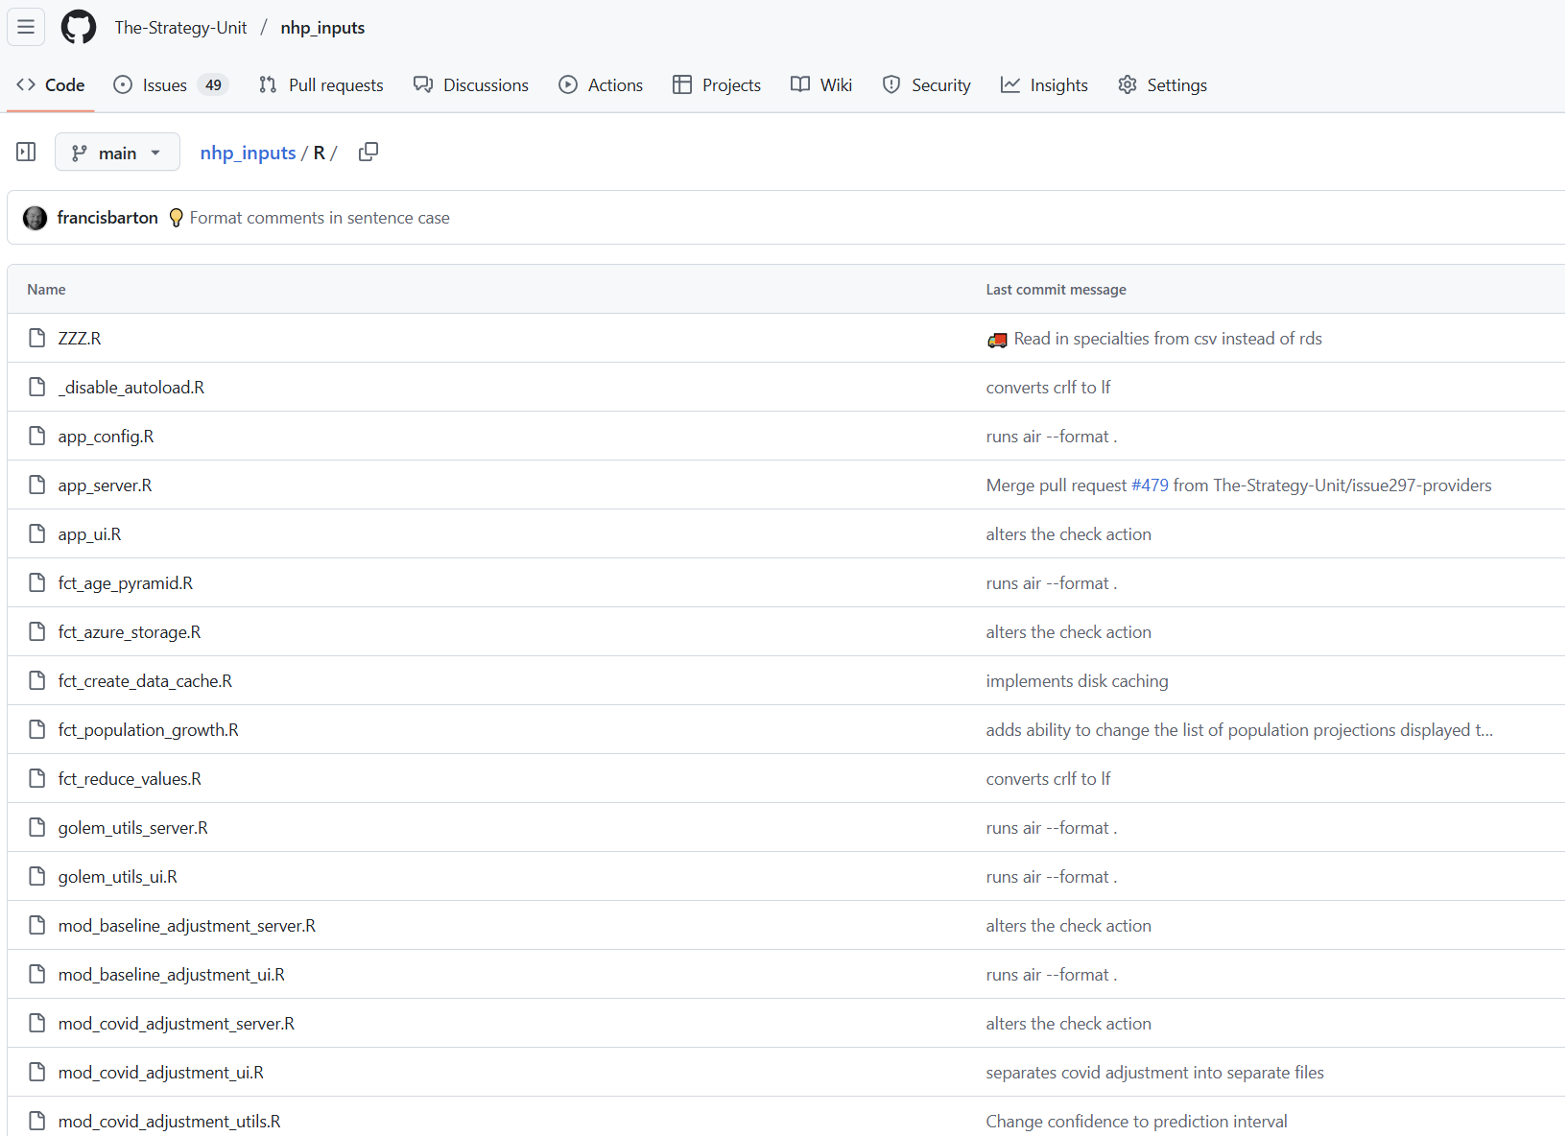This screenshot has height=1136, width=1568.
Task: Click the lightbulb emoji in commit message
Action: (x=176, y=218)
